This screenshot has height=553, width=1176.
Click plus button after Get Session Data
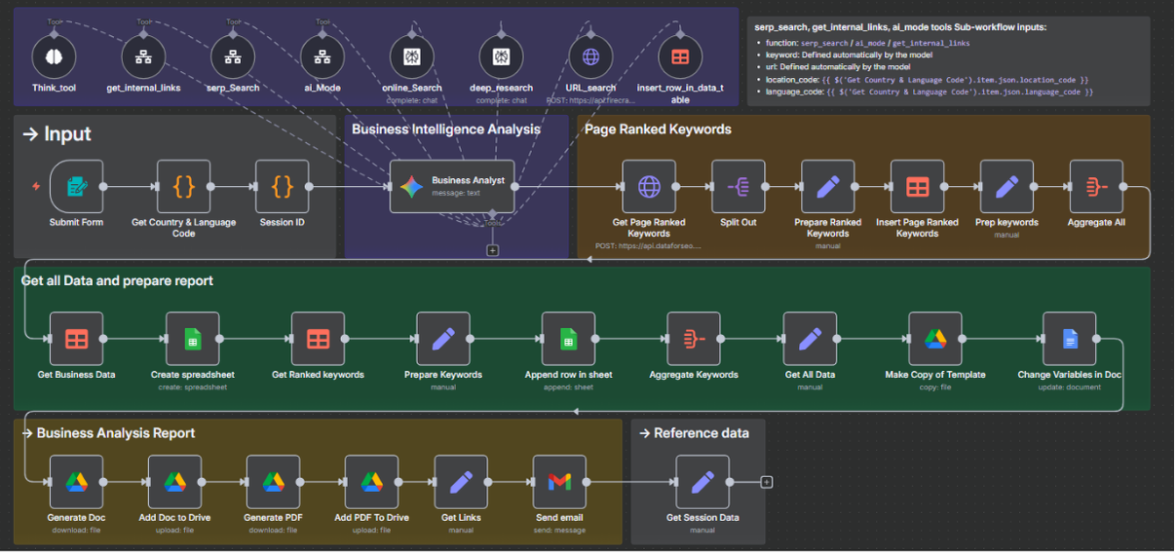coord(767,482)
